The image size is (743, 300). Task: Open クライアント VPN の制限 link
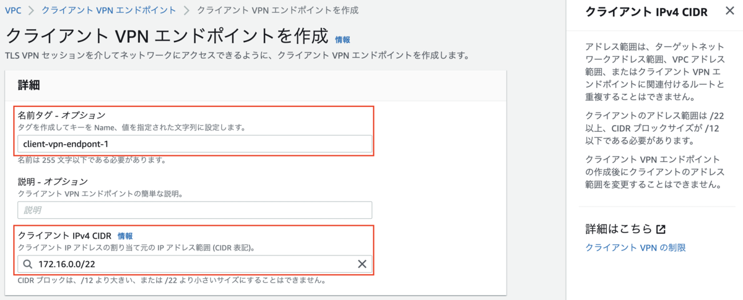(636, 247)
